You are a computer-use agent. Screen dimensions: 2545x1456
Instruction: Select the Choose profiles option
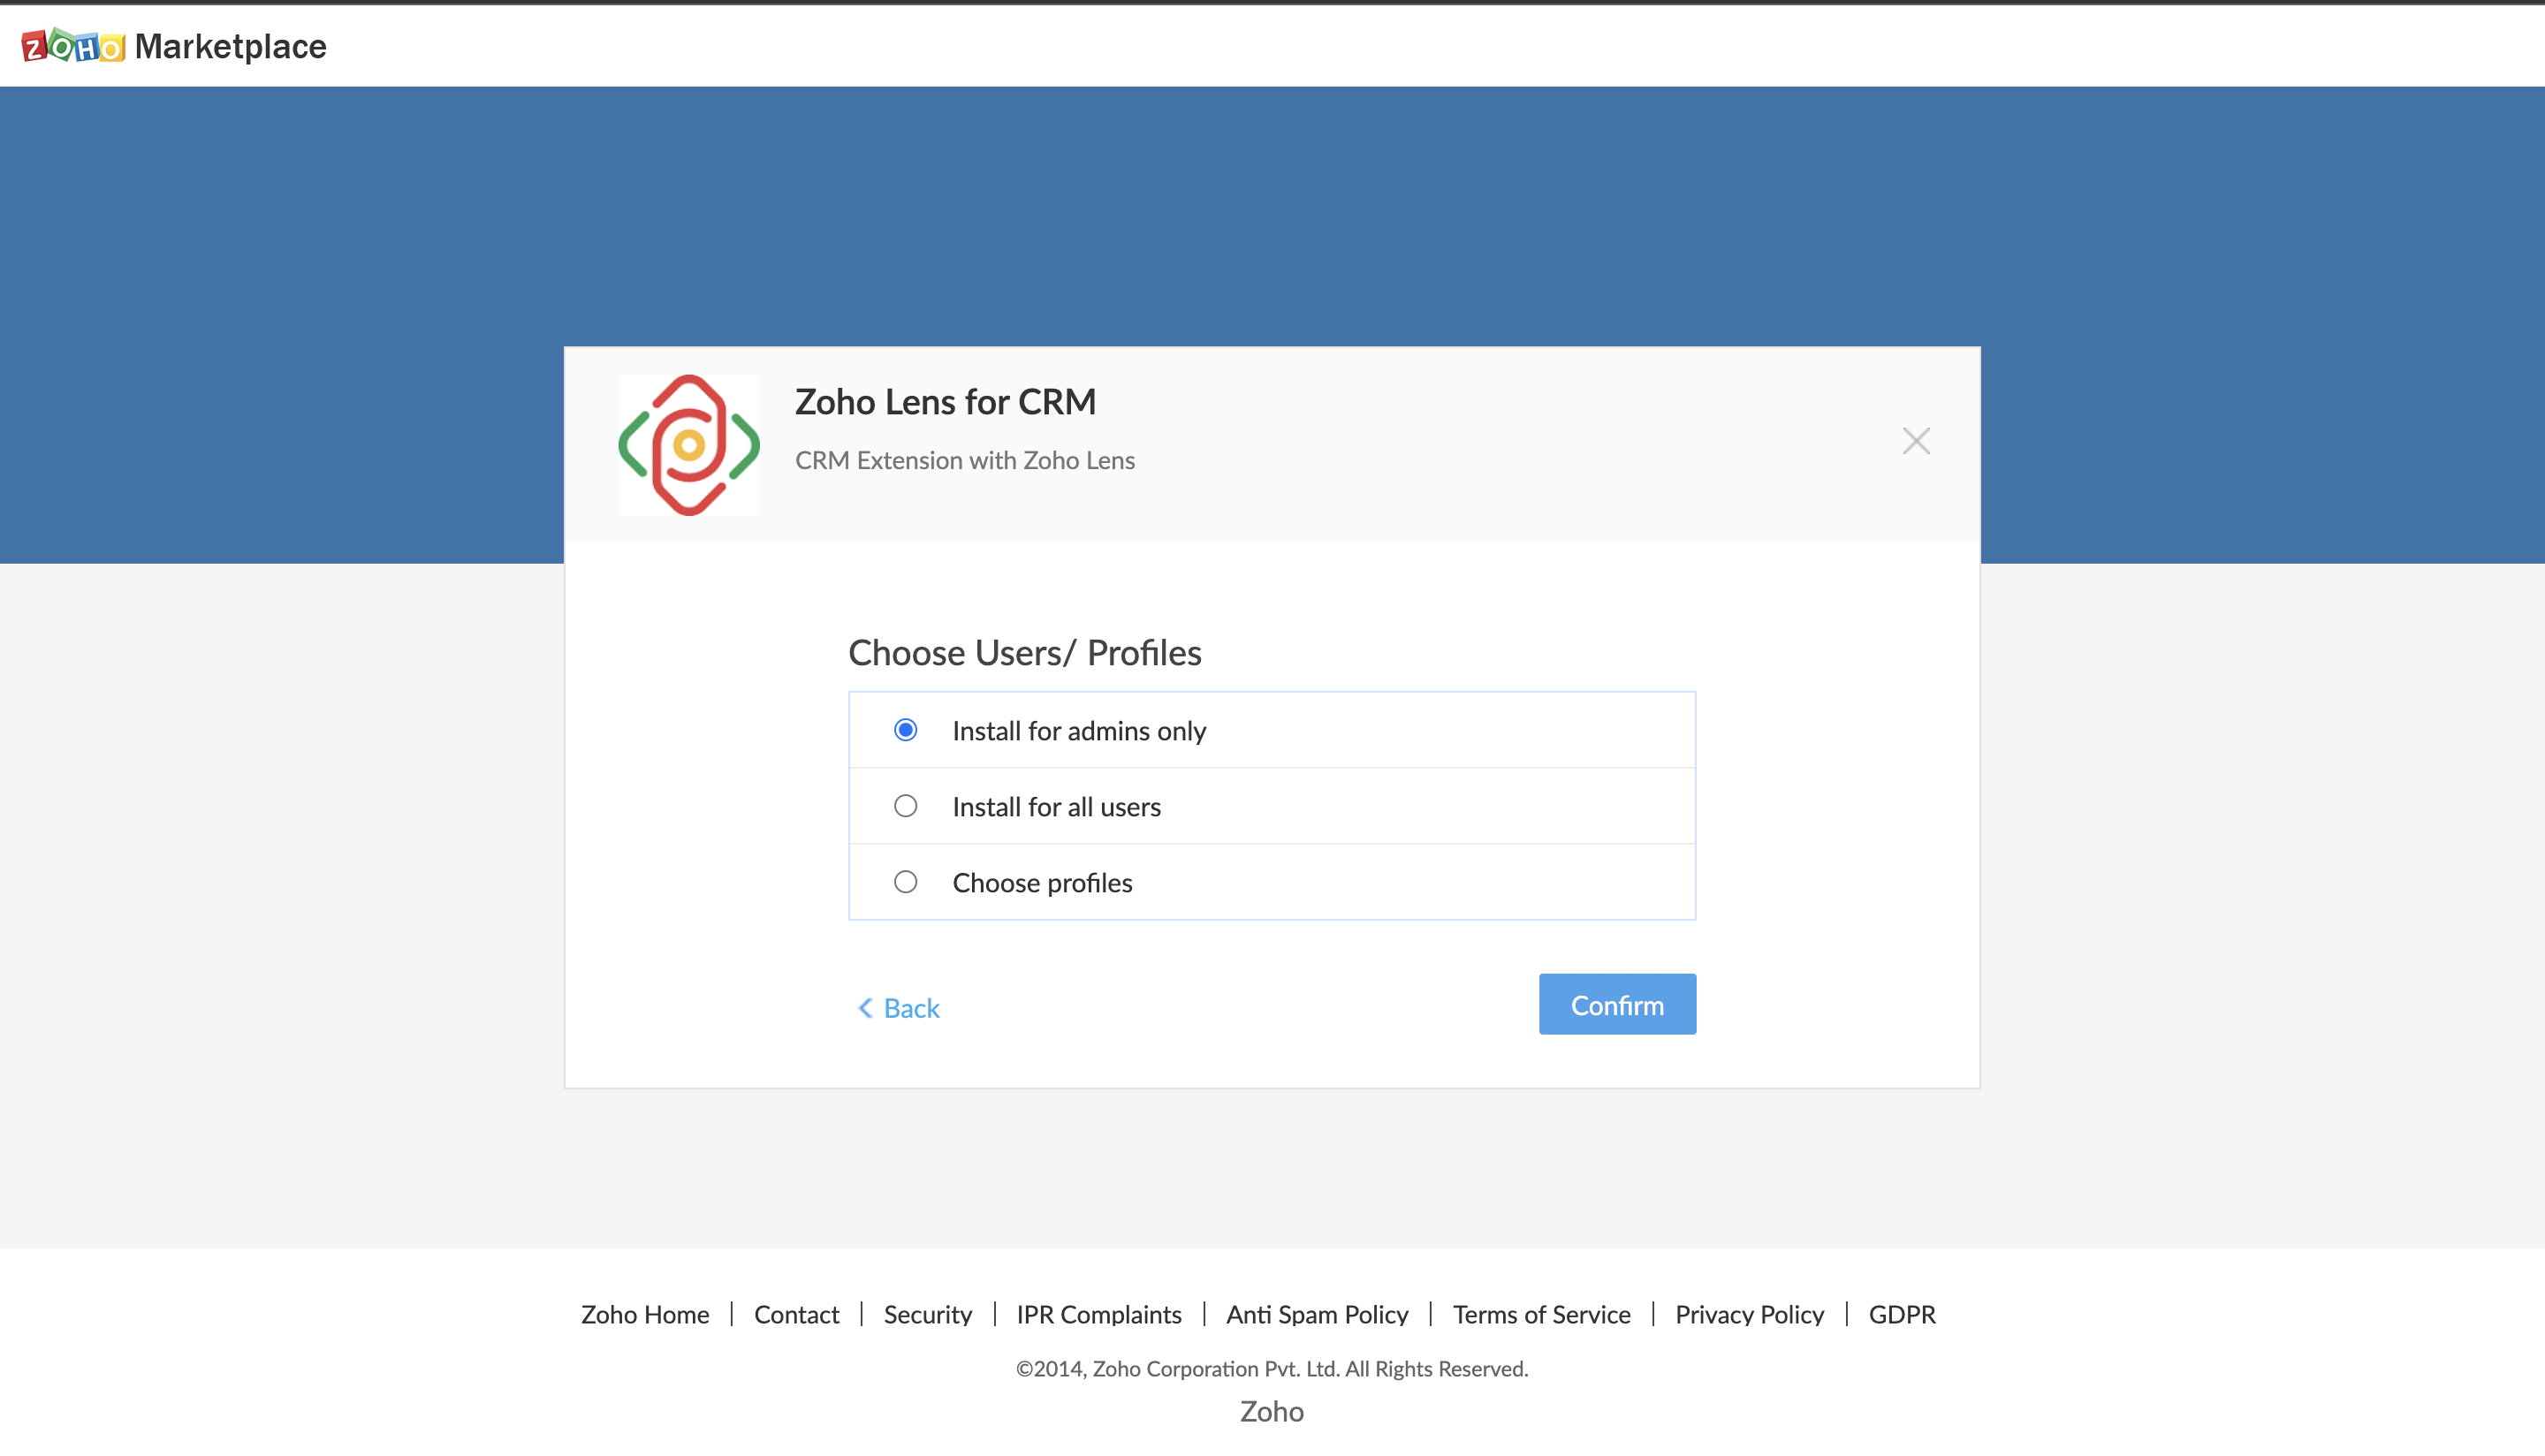(905, 882)
